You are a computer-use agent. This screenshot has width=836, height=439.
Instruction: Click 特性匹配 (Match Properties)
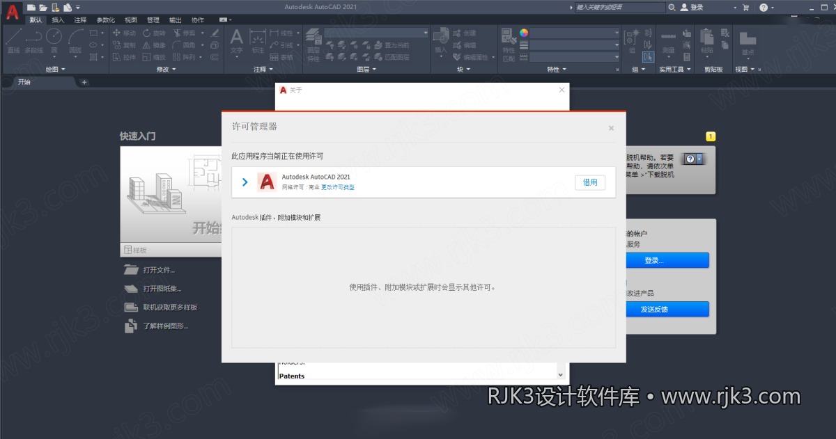click(x=509, y=45)
